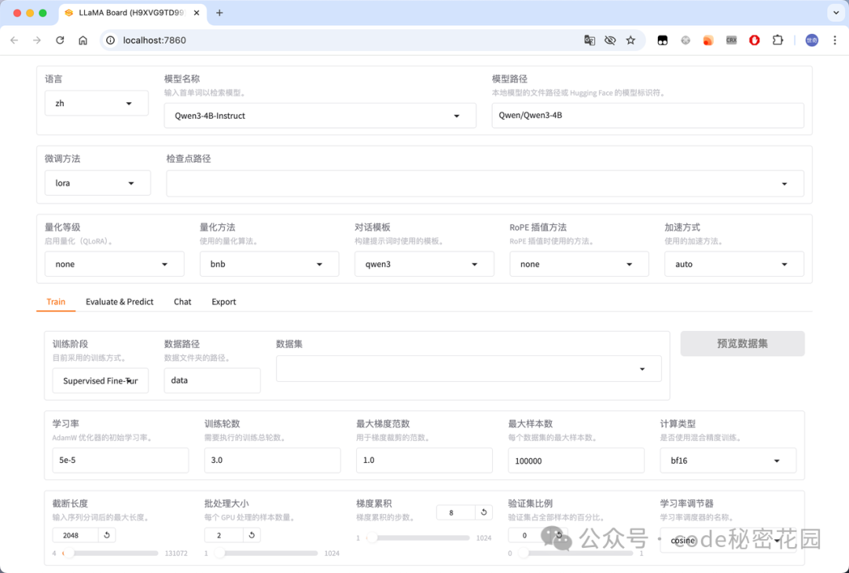Go forward using browser forward arrow
This screenshot has height=573, width=849.
coord(37,40)
